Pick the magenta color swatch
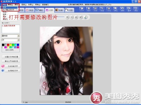This screenshot has height=105, width=141. click(6, 47)
